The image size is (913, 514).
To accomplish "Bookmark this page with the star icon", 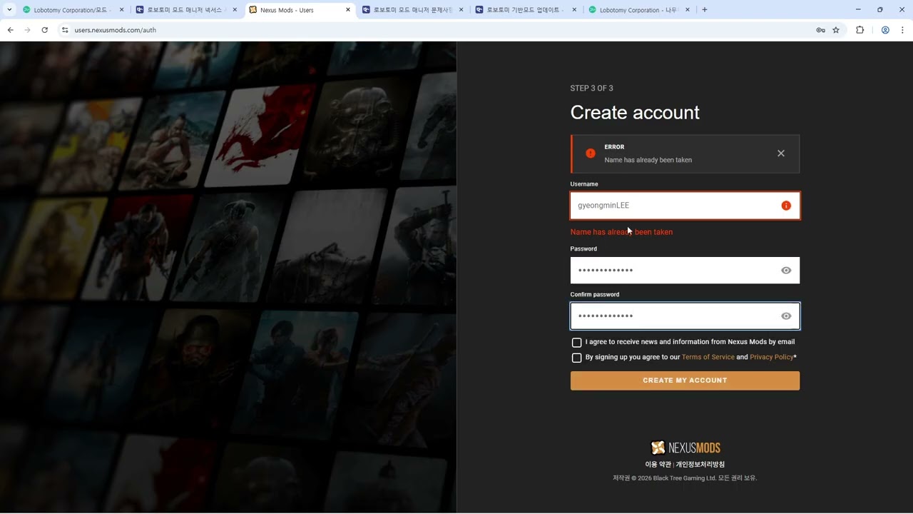I will click(x=836, y=30).
